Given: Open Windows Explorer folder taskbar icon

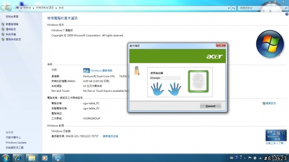Looking at the screenshot, I should click(32, 158).
